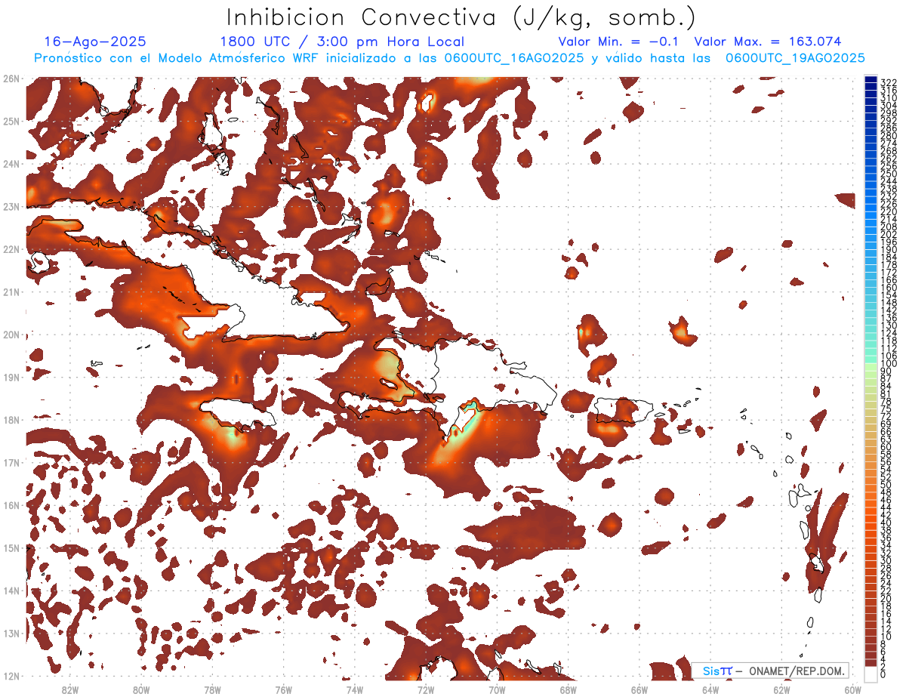Click the 20N latitude label
Viewport: 906px width, 700px height.
[x=11, y=335]
